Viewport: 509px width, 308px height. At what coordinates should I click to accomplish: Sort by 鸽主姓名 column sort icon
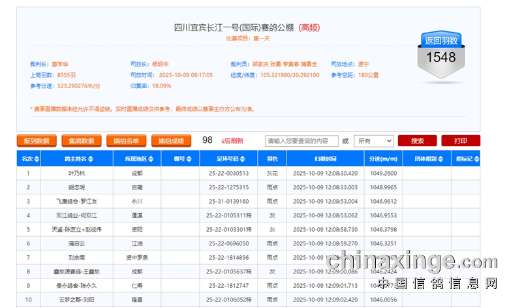point(91,159)
